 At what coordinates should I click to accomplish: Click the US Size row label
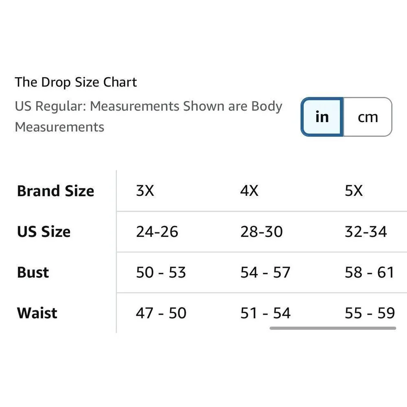coord(43,232)
